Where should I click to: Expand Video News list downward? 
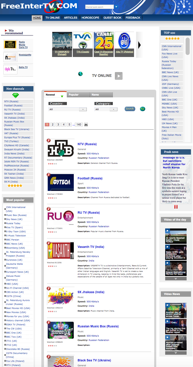(x=176, y=353)
